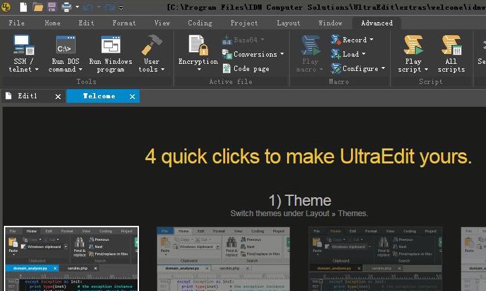
Task: Open a file using the folder icon
Action: click(38, 7)
